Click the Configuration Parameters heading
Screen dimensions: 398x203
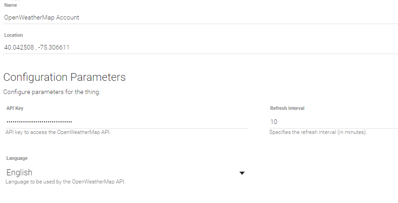64,77
